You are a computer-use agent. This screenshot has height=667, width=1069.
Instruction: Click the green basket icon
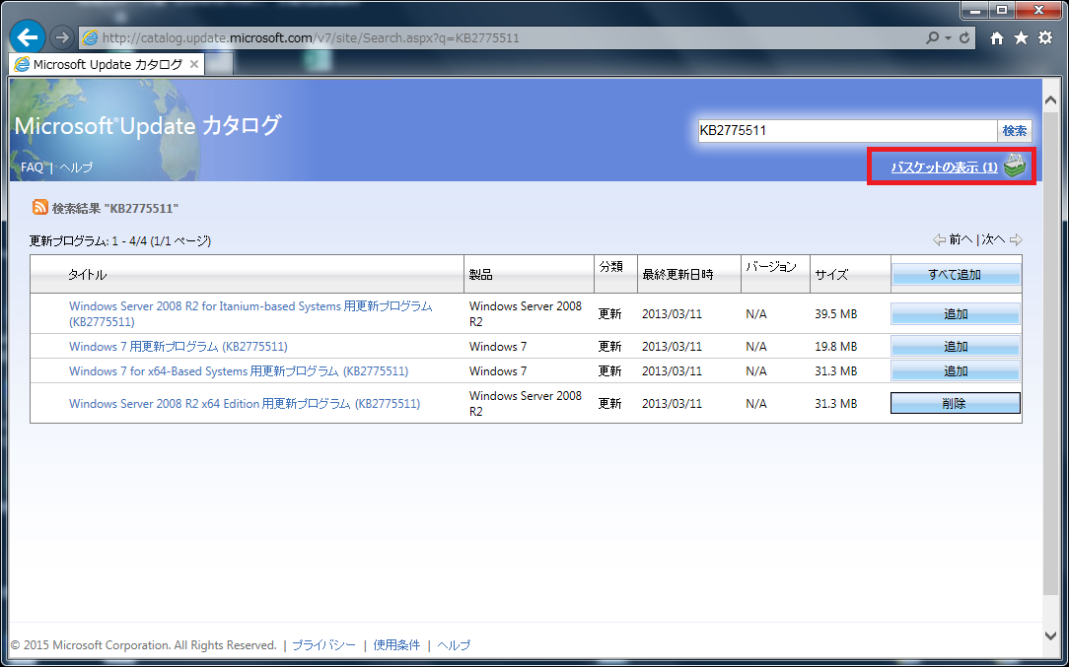pyautogui.click(x=1015, y=167)
